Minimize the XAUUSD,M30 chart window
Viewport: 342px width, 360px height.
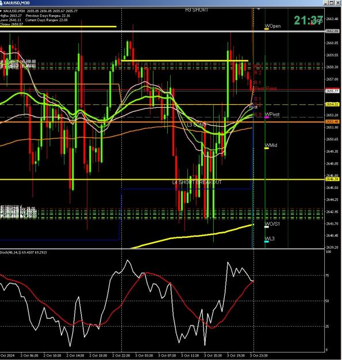[x=326, y=3]
